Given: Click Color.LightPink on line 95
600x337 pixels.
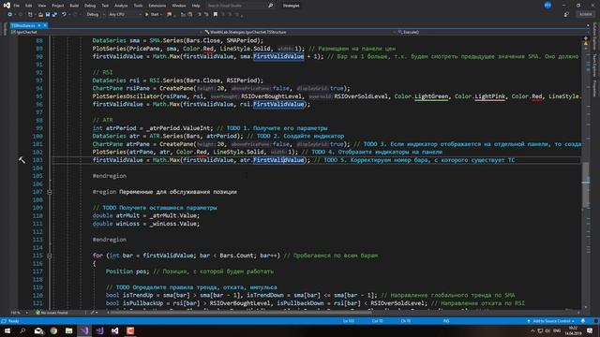Looking at the screenshot, I should coord(480,96).
